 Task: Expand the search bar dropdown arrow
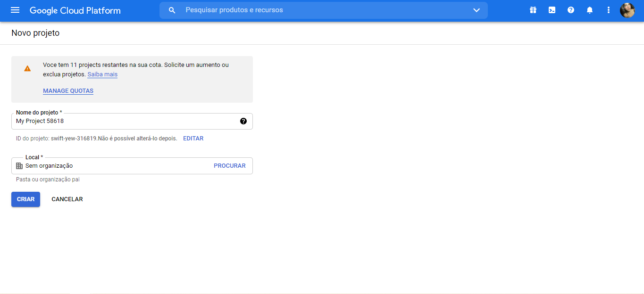(477, 10)
